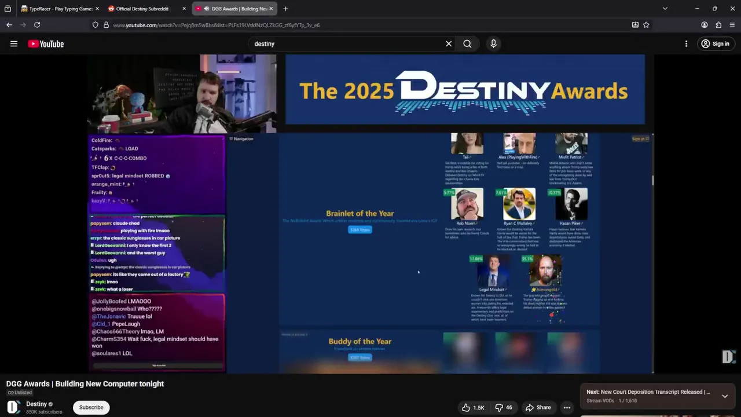Go forward with the browser arrow
The image size is (741, 417).
(x=23, y=25)
